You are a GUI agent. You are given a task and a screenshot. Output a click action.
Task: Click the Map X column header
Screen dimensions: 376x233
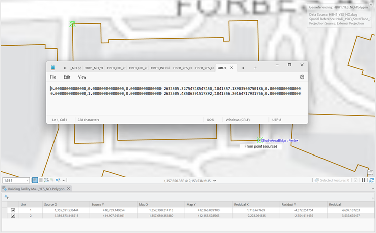(162, 204)
